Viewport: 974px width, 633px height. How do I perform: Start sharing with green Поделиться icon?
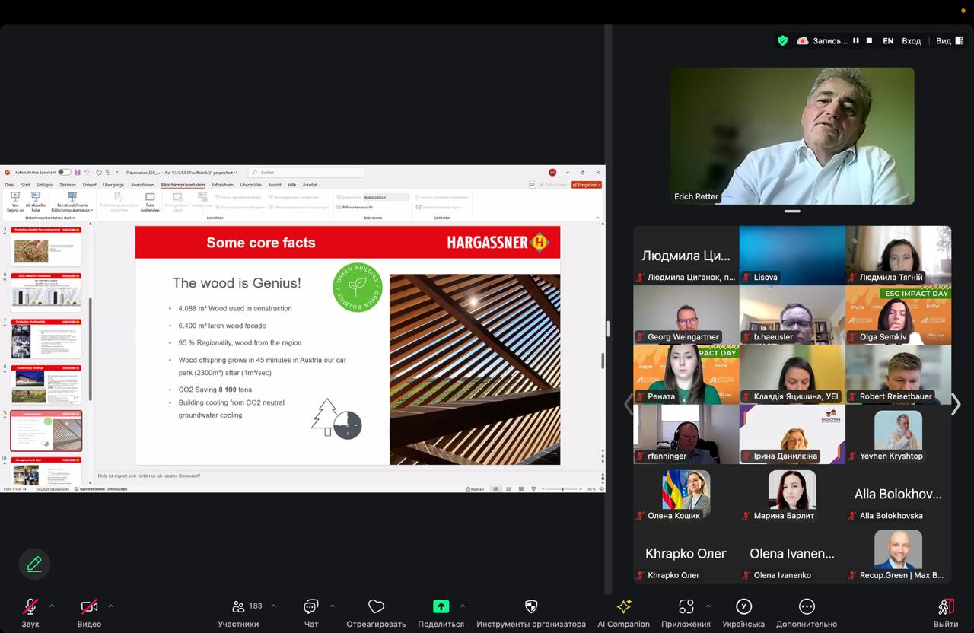pos(441,606)
